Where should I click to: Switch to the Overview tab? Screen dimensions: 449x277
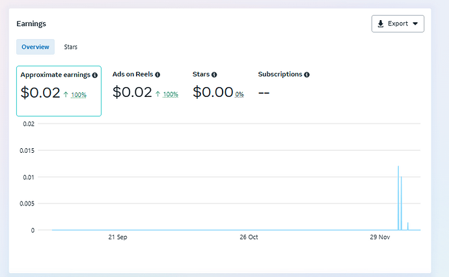click(35, 47)
